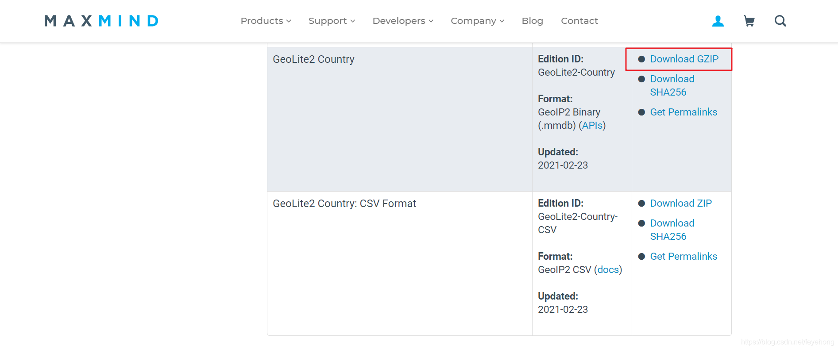Click the 'GeoLite2-Country' edition ID text
Viewport: 838px width, 350px height.
pyautogui.click(x=576, y=72)
